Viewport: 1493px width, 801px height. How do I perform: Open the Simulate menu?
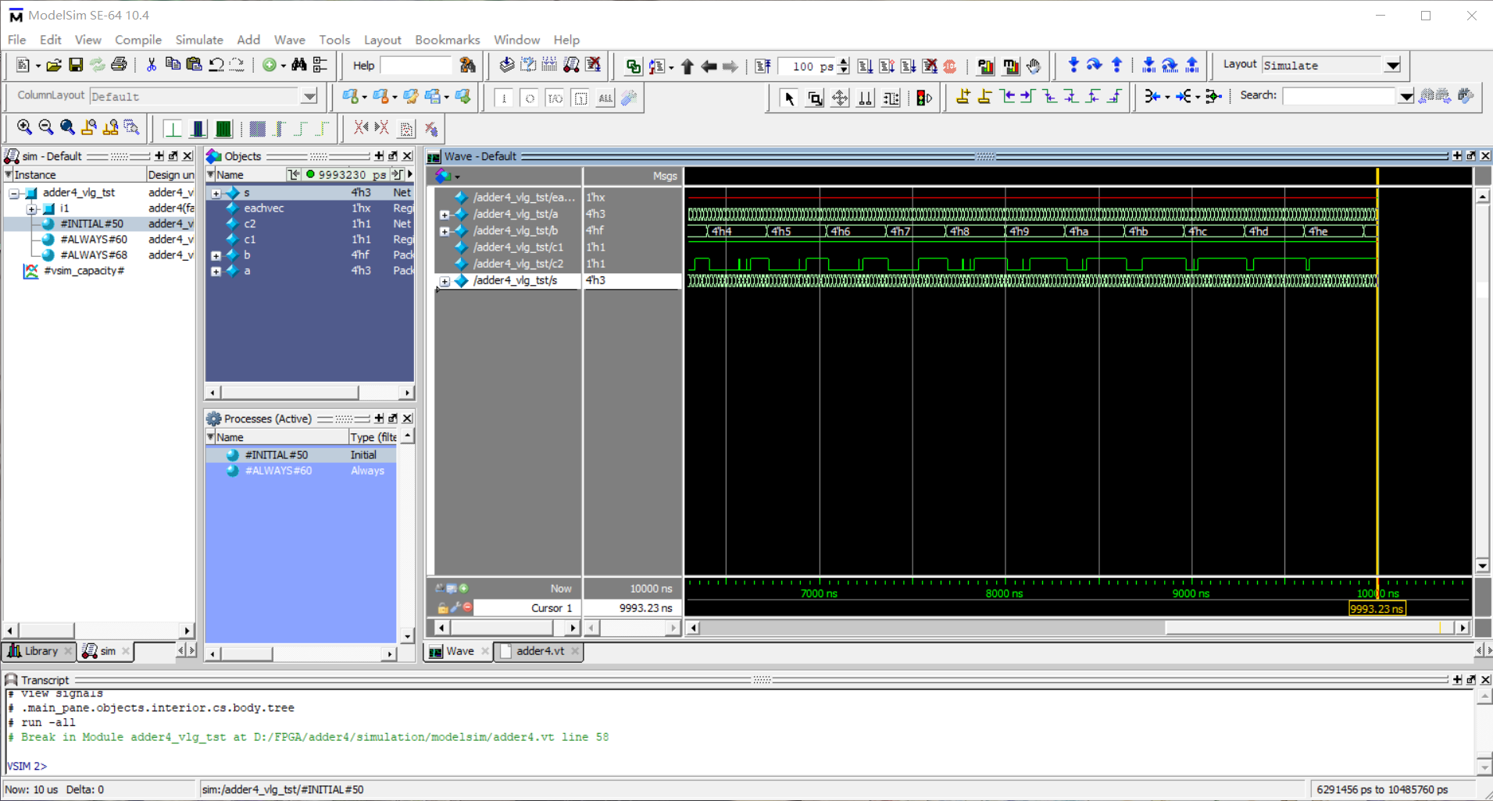(199, 40)
